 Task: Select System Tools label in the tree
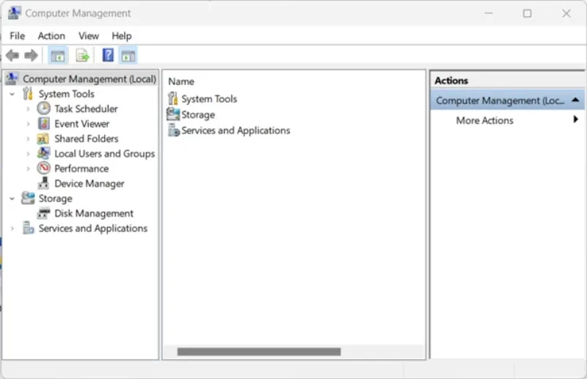66,94
